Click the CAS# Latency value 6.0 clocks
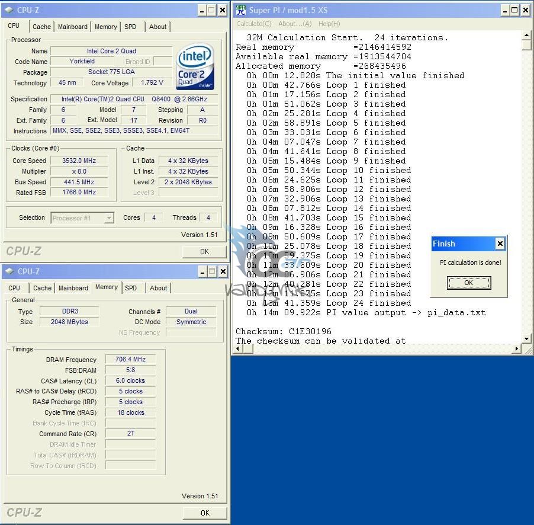534x525 pixels. [x=130, y=380]
